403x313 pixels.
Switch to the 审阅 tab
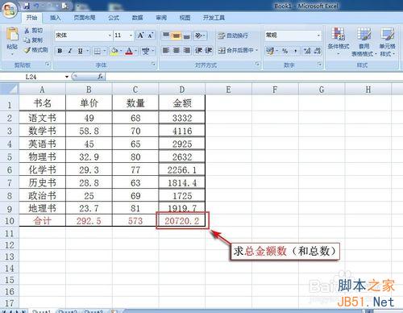point(161,18)
